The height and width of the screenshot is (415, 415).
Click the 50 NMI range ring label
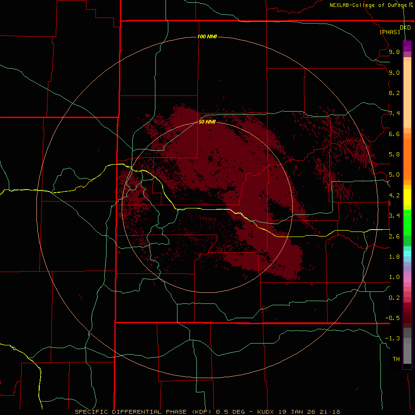(207, 122)
